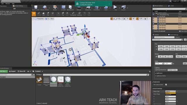Toggle visibility of Atmospheric Fog
Image resolution: width=187 pixels, height=105 pixels.
pyautogui.click(x=153, y=15)
